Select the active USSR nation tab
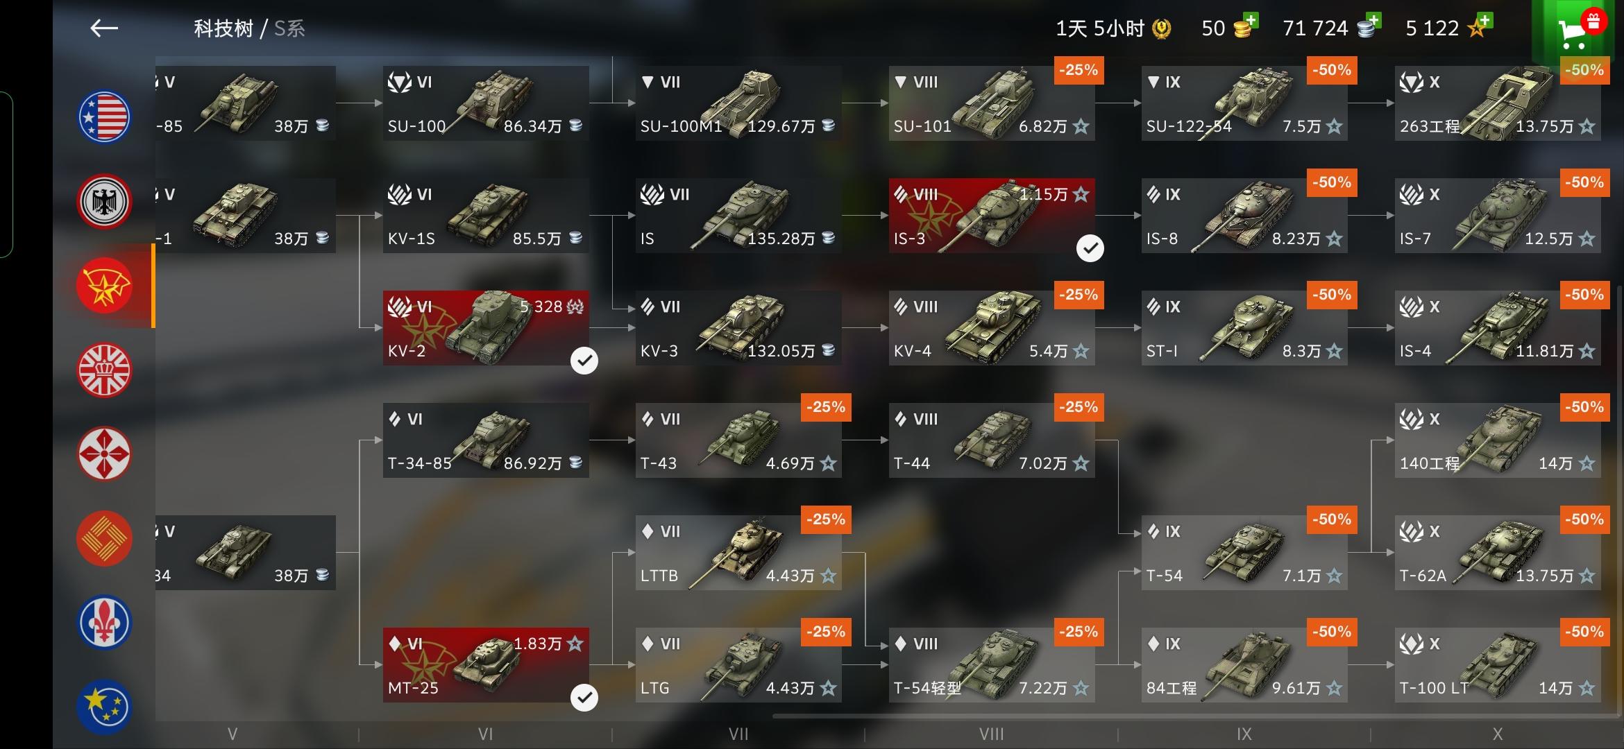This screenshot has height=749, width=1624. 104,285
